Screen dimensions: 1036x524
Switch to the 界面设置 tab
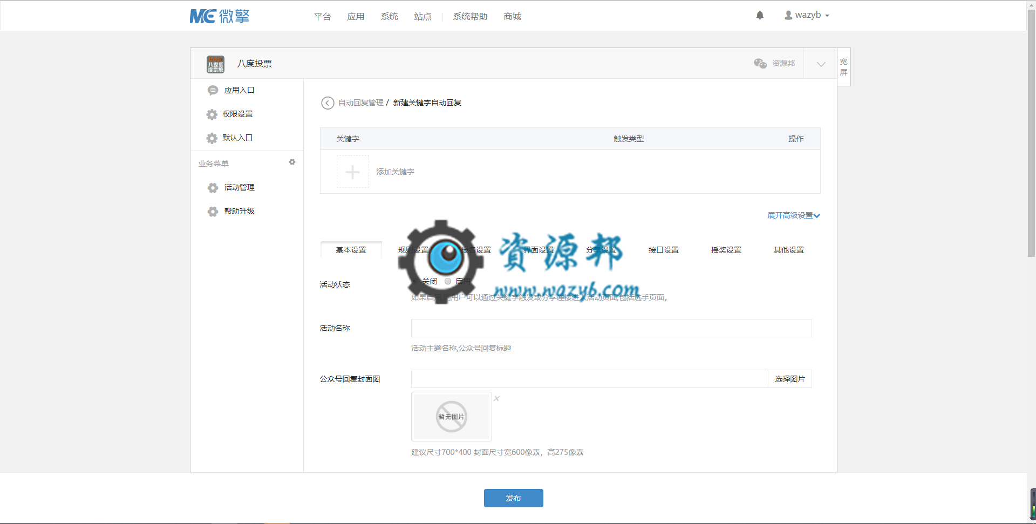click(x=539, y=250)
